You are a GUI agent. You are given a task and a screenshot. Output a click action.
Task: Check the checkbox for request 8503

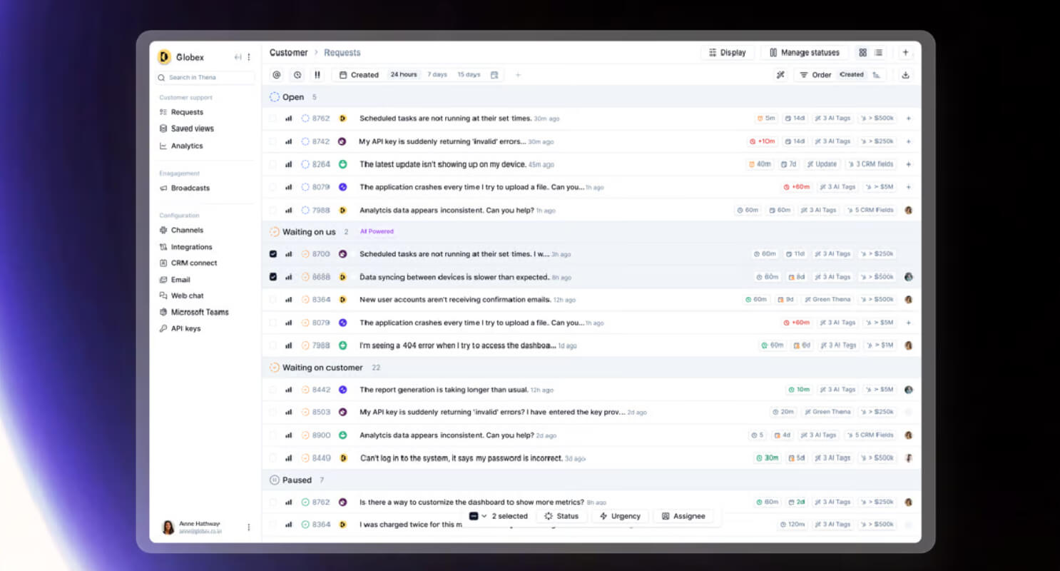273,412
